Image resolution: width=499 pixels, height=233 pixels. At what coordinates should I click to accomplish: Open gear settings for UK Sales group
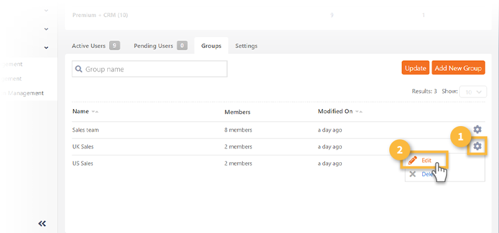tap(477, 146)
